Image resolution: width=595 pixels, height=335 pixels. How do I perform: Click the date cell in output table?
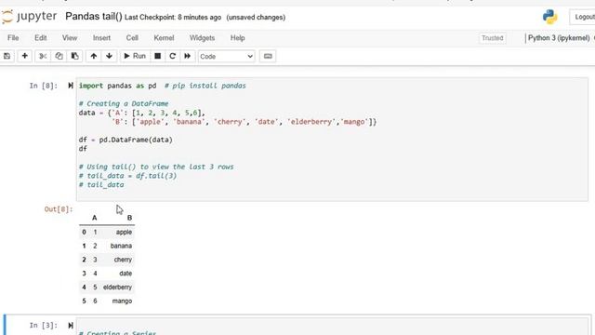(126, 274)
